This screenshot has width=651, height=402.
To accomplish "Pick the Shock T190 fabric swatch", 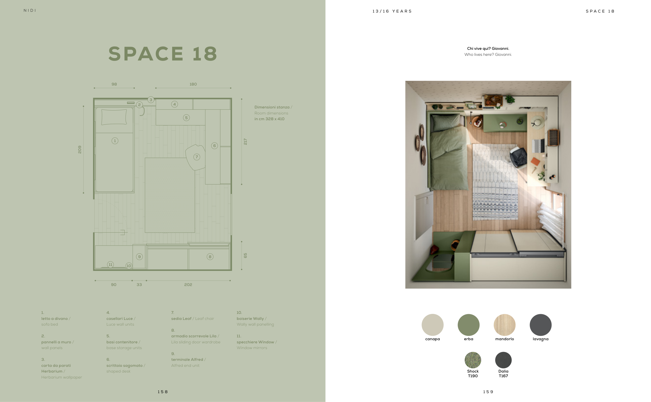I will point(473,360).
